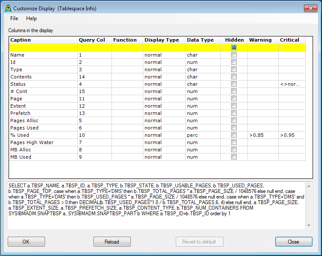Viewport: 322px width, 256px height.
Task: Click 'num' data type in Id row
Action: point(203,62)
